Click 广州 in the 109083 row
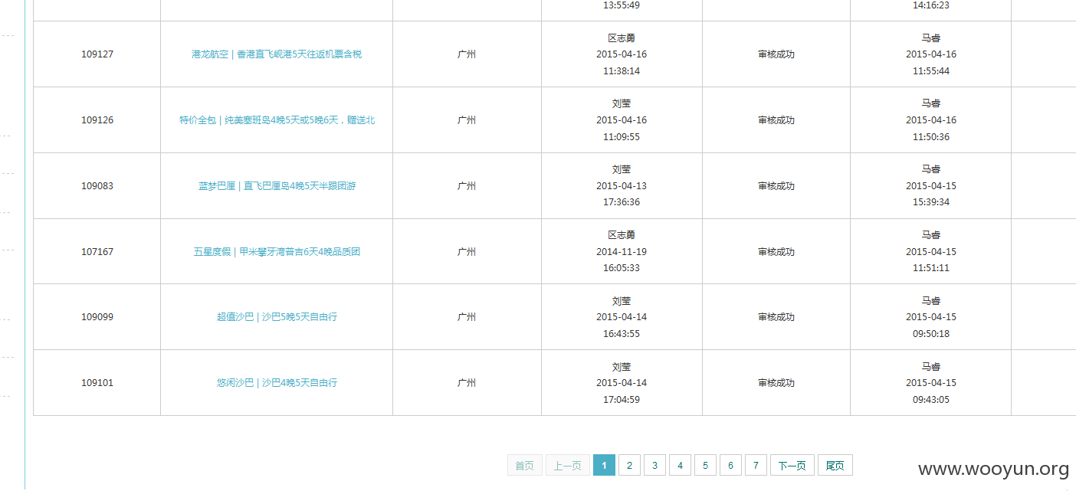The width and height of the screenshot is (1076, 491). pos(467,186)
